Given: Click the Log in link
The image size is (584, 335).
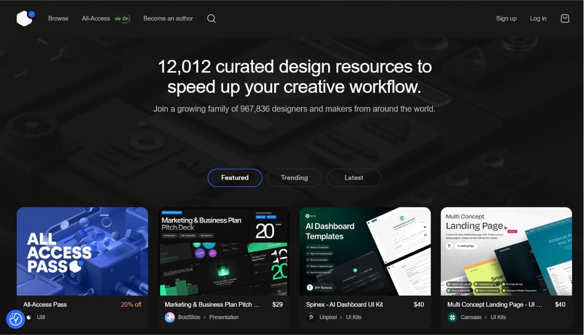Looking at the screenshot, I should (x=538, y=19).
